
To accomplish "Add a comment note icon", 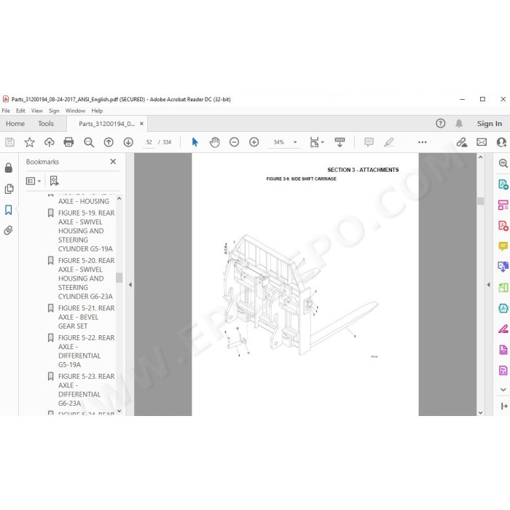I will [369, 142].
